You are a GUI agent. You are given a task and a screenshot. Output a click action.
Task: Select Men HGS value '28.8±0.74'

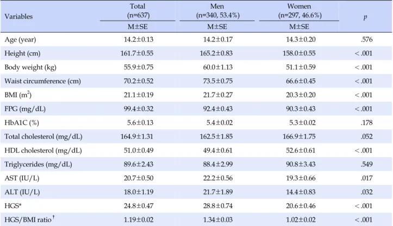tap(218, 206)
